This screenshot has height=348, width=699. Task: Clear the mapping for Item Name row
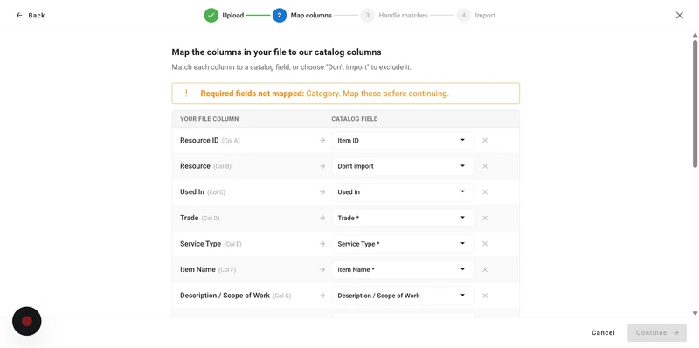tap(485, 269)
